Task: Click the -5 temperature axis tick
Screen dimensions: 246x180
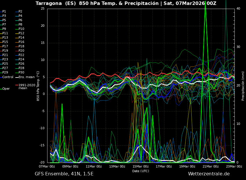Action: (43, 111)
